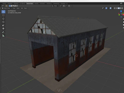Select the Rotate tool
Viewport: 124px width, 93px height.
[3, 22]
